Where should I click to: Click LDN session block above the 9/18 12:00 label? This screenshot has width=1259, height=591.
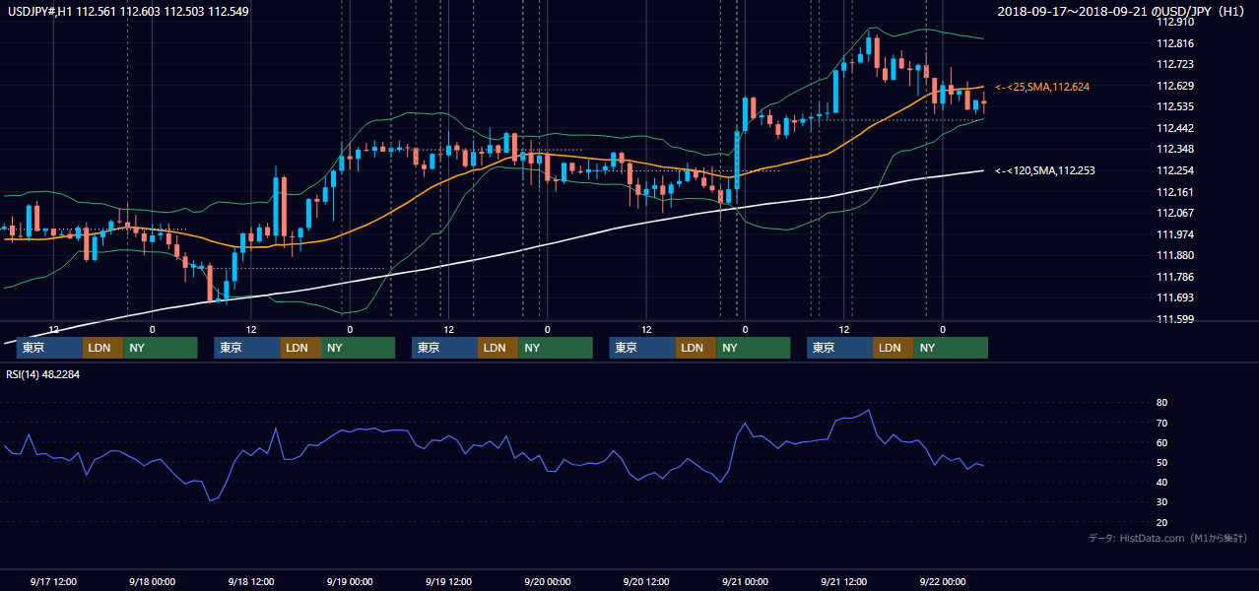(x=300, y=348)
